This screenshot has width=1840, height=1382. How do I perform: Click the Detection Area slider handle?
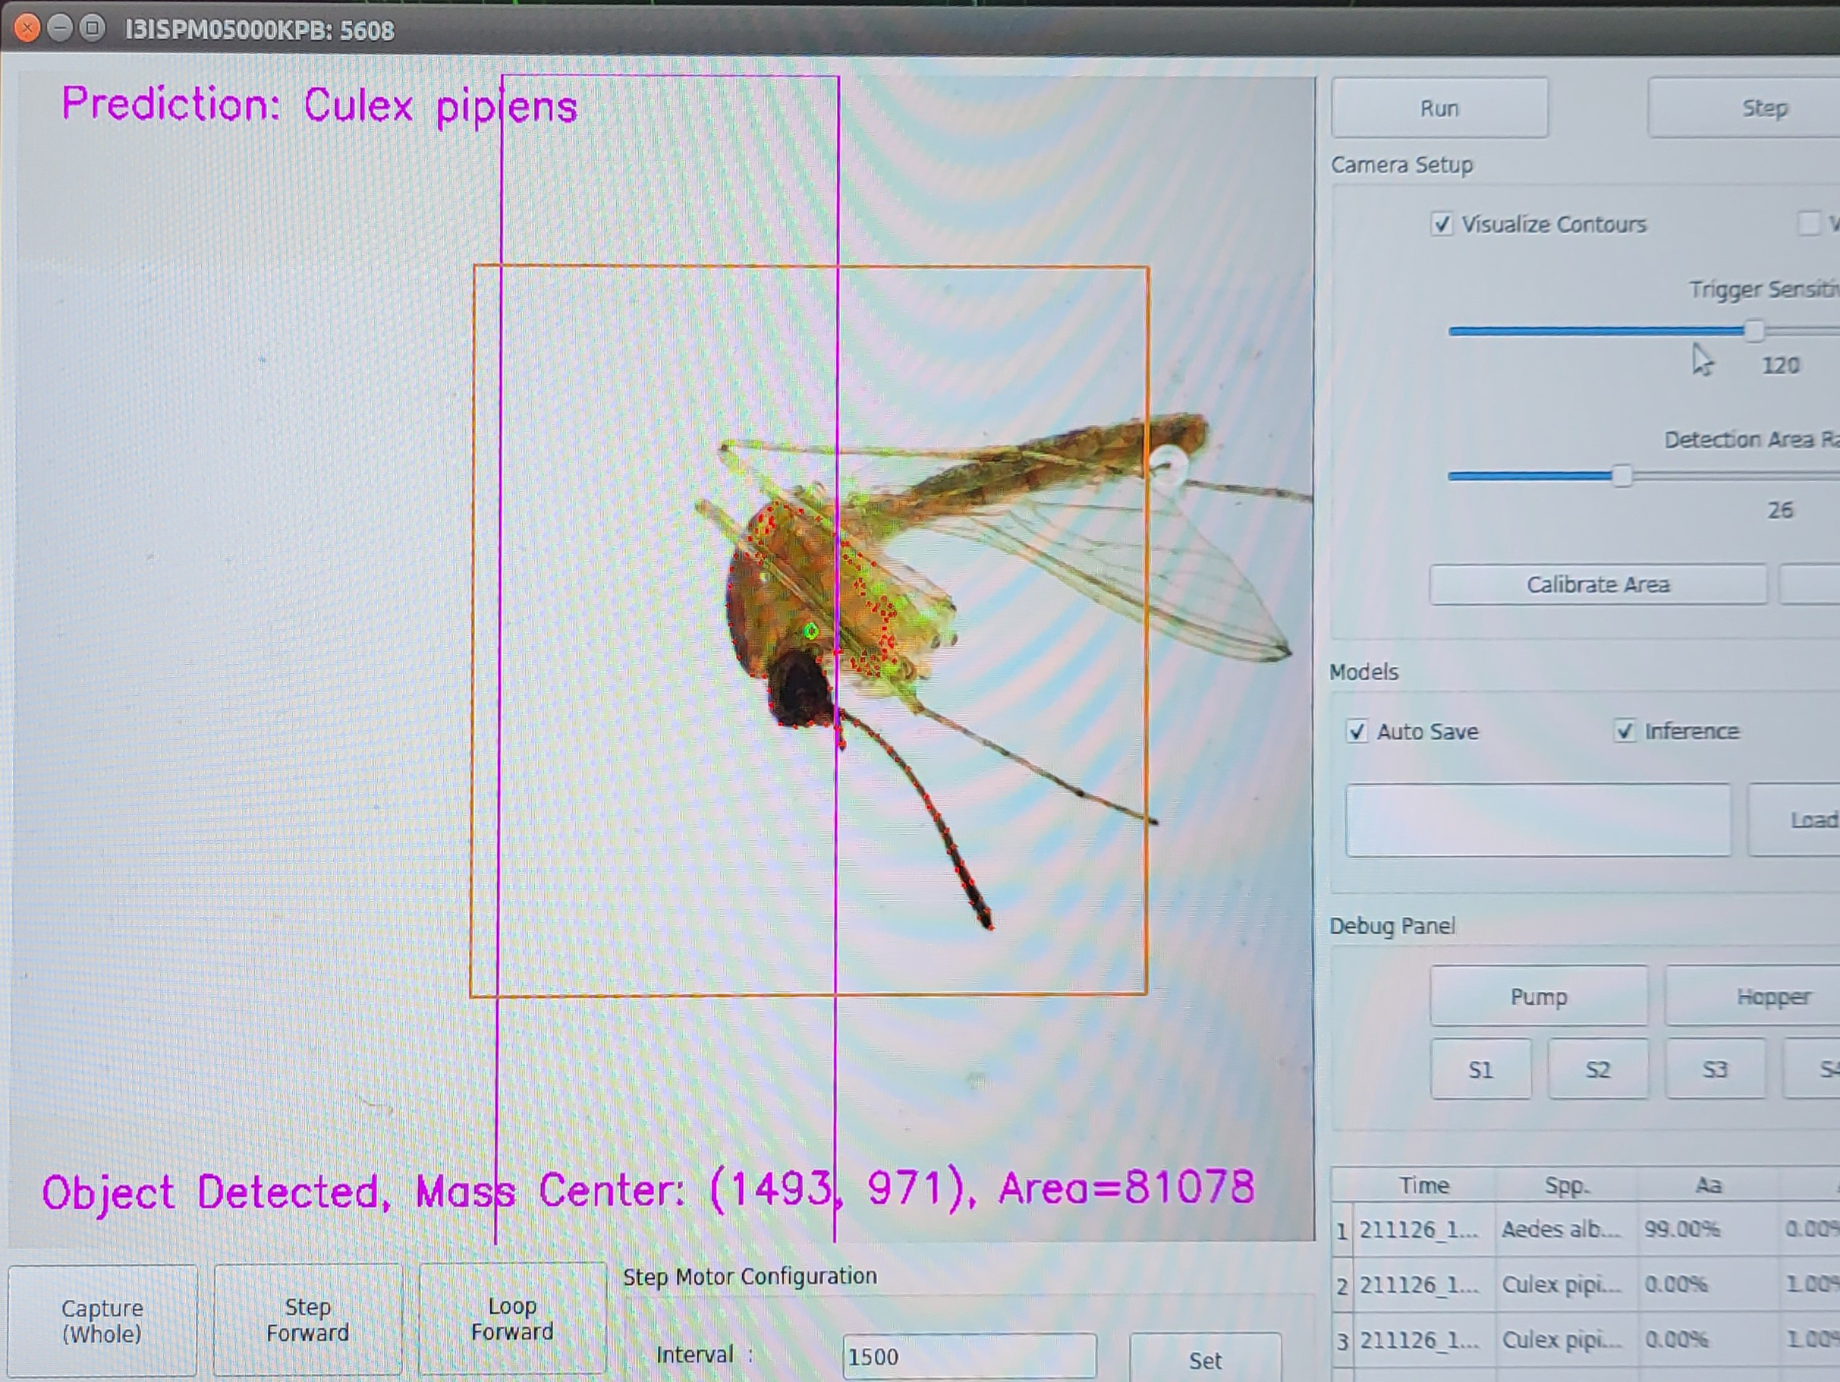pos(1621,476)
